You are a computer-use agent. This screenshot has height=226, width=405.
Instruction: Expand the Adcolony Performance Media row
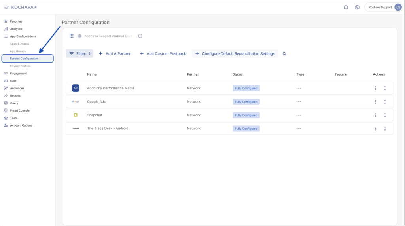[x=385, y=88]
